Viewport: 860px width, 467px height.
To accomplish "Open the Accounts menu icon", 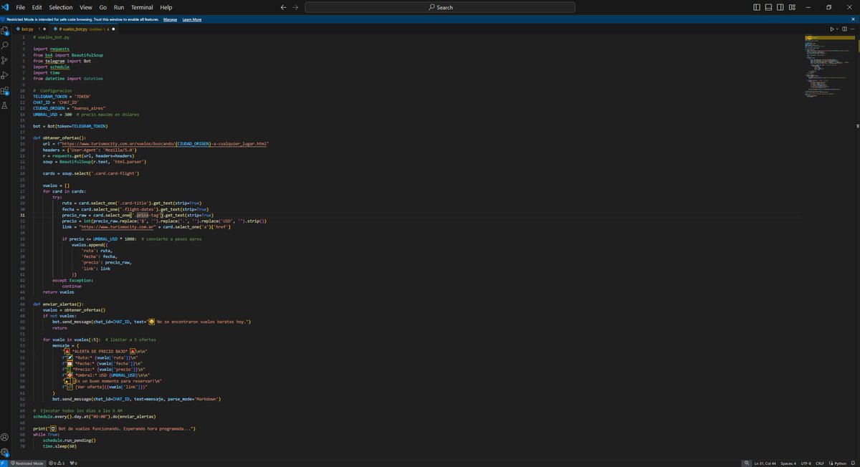I will (x=5, y=437).
